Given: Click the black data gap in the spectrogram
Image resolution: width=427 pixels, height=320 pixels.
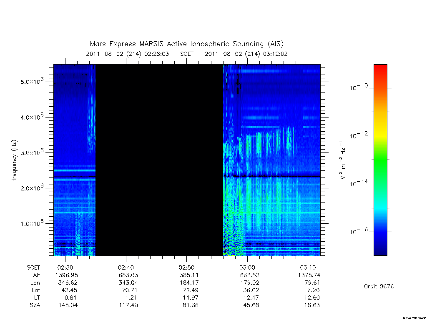Looking at the screenshot, I should pyautogui.click(x=159, y=160).
